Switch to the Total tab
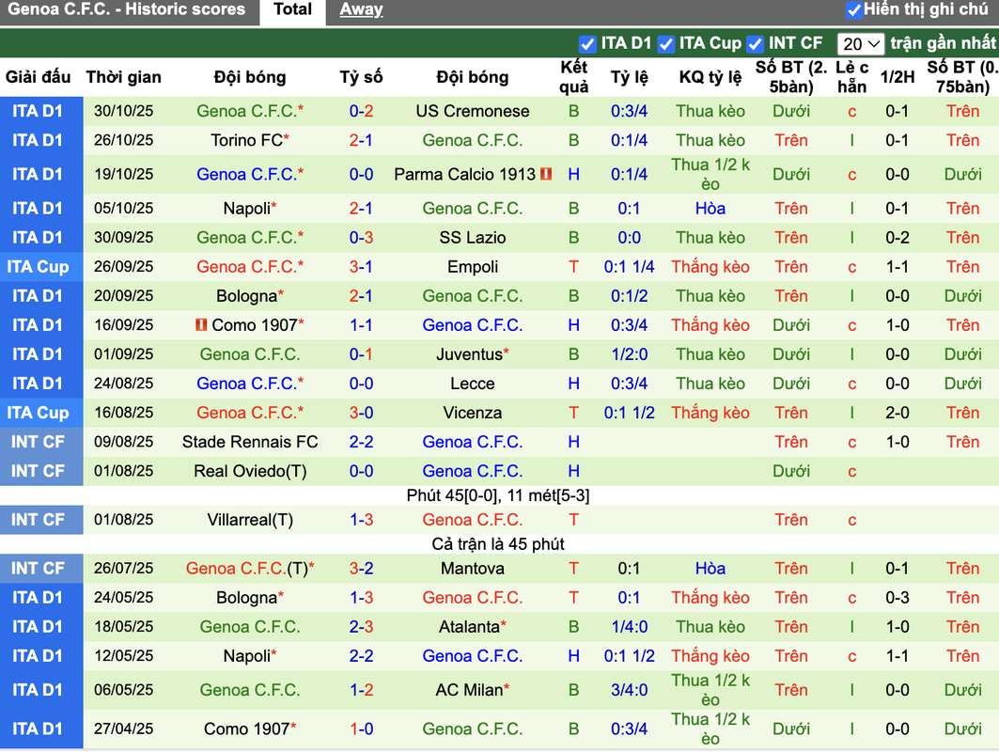The image size is (999, 752). [292, 9]
